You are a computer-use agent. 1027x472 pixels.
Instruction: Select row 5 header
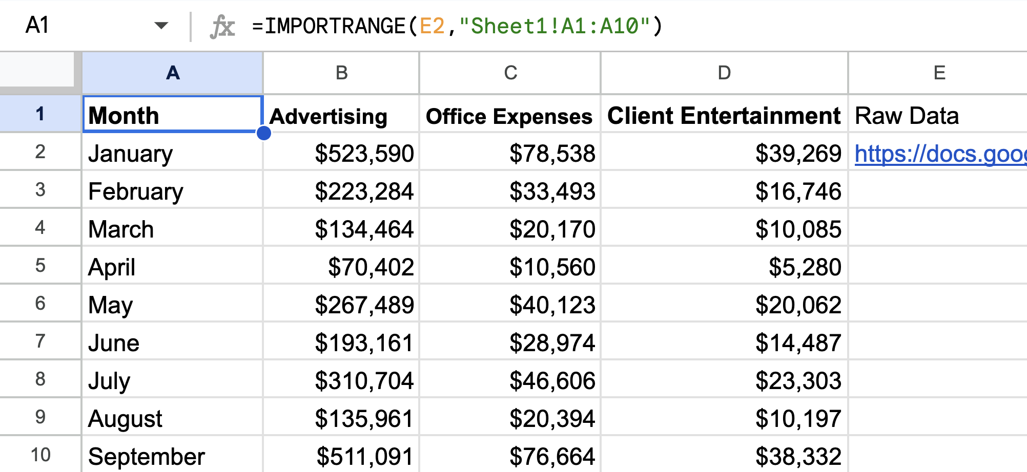point(40,265)
